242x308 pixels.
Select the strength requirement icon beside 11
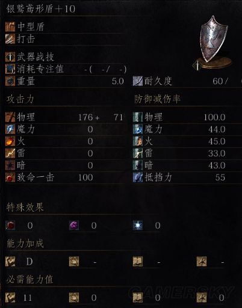pyautogui.click(x=10, y=298)
